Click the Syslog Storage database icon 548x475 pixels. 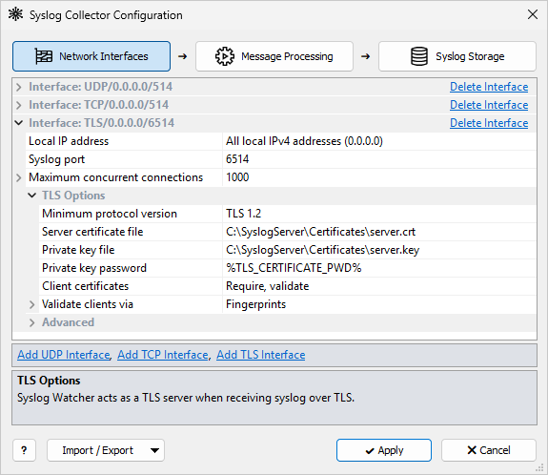pyautogui.click(x=419, y=56)
